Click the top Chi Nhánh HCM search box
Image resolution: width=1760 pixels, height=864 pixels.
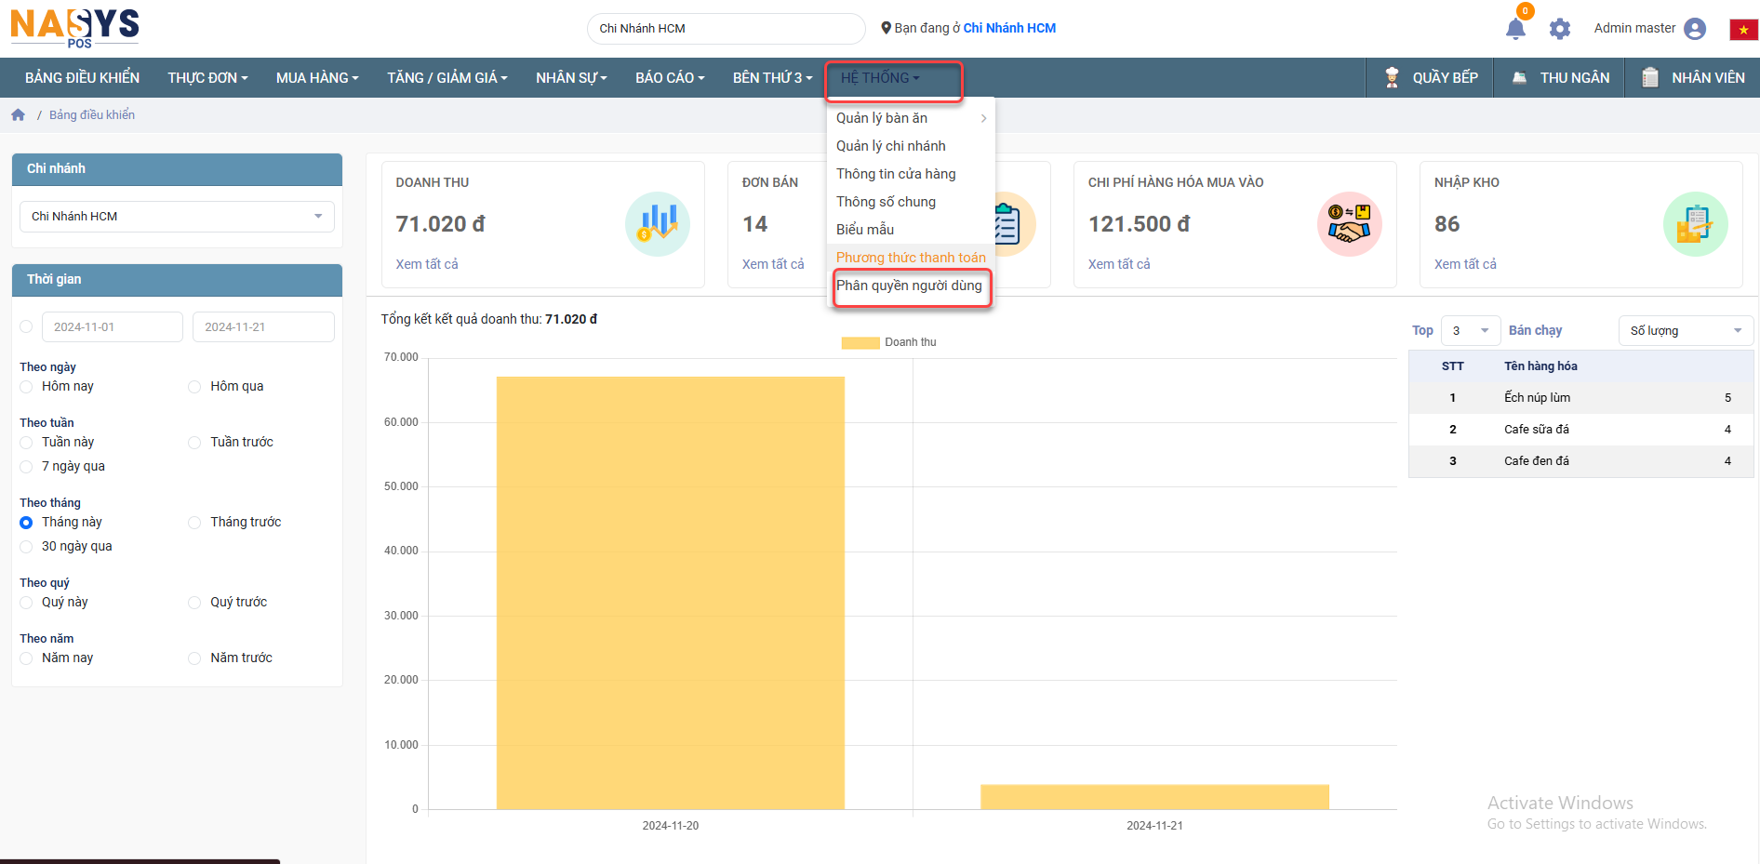pyautogui.click(x=727, y=29)
